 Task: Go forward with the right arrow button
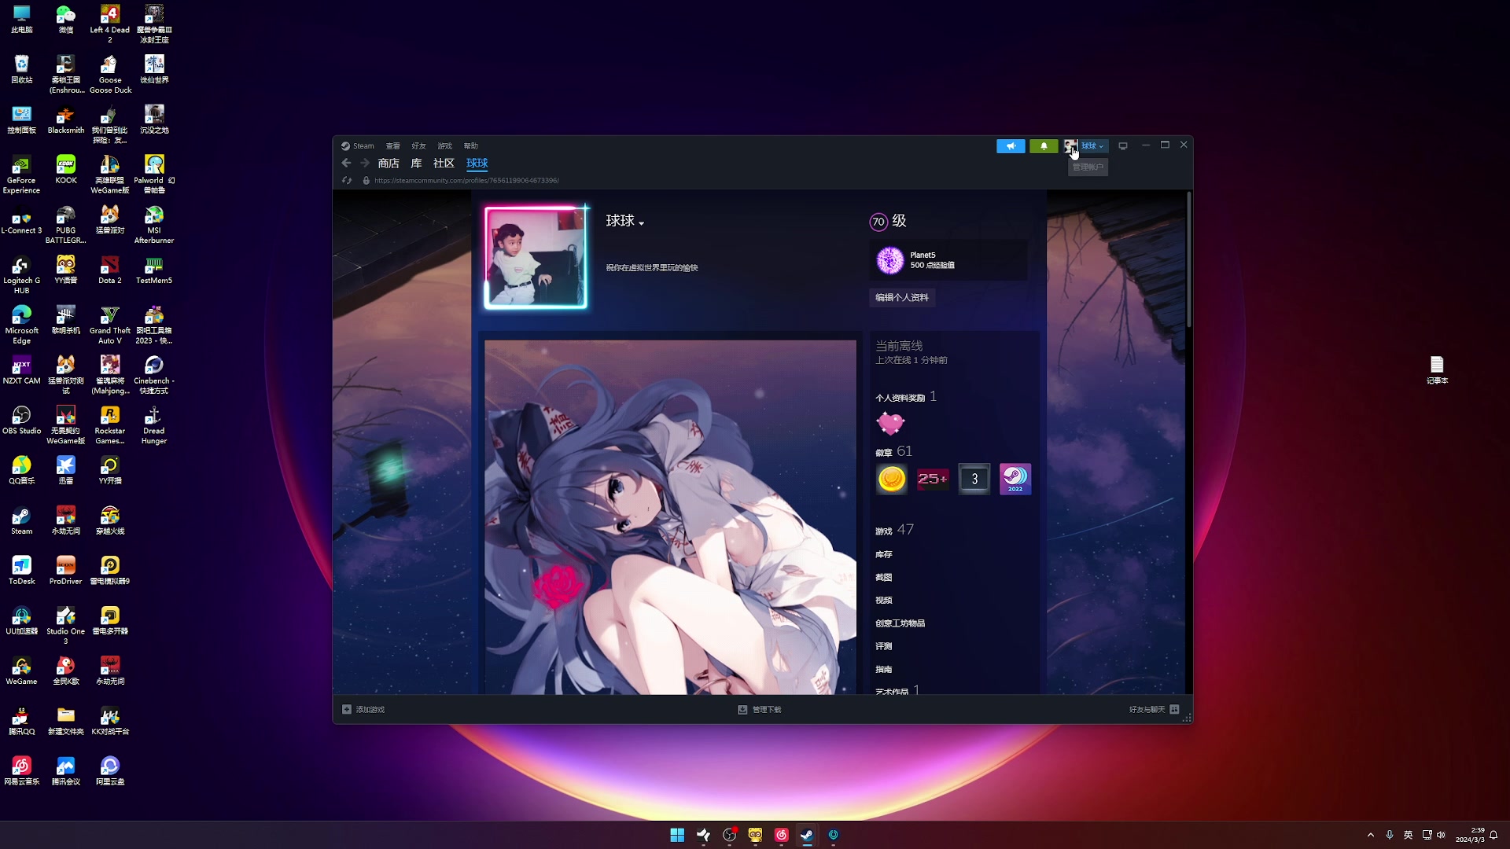point(365,163)
